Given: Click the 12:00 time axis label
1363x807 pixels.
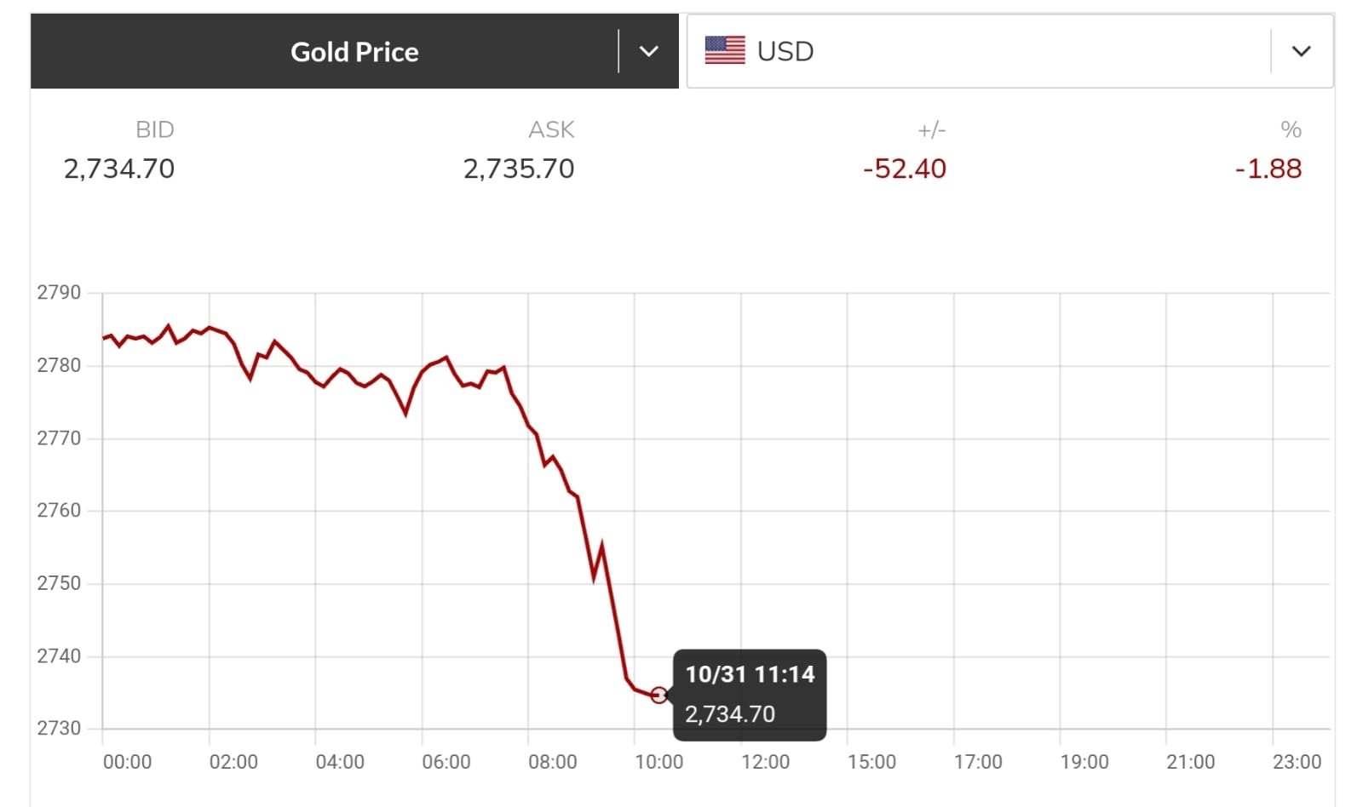Looking at the screenshot, I should (765, 762).
